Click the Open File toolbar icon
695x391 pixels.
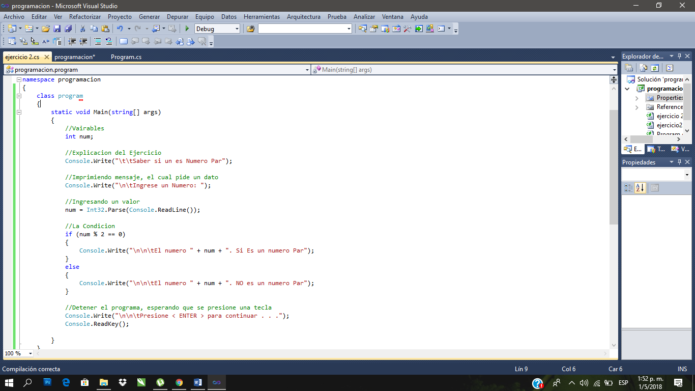[x=45, y=29]
